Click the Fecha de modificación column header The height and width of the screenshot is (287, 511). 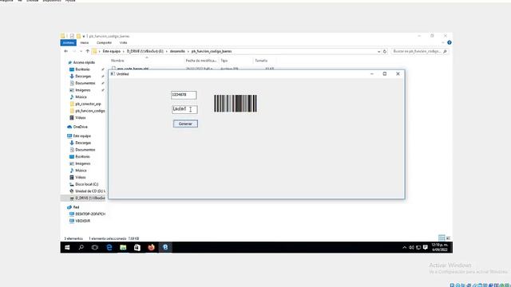point(200,61)
